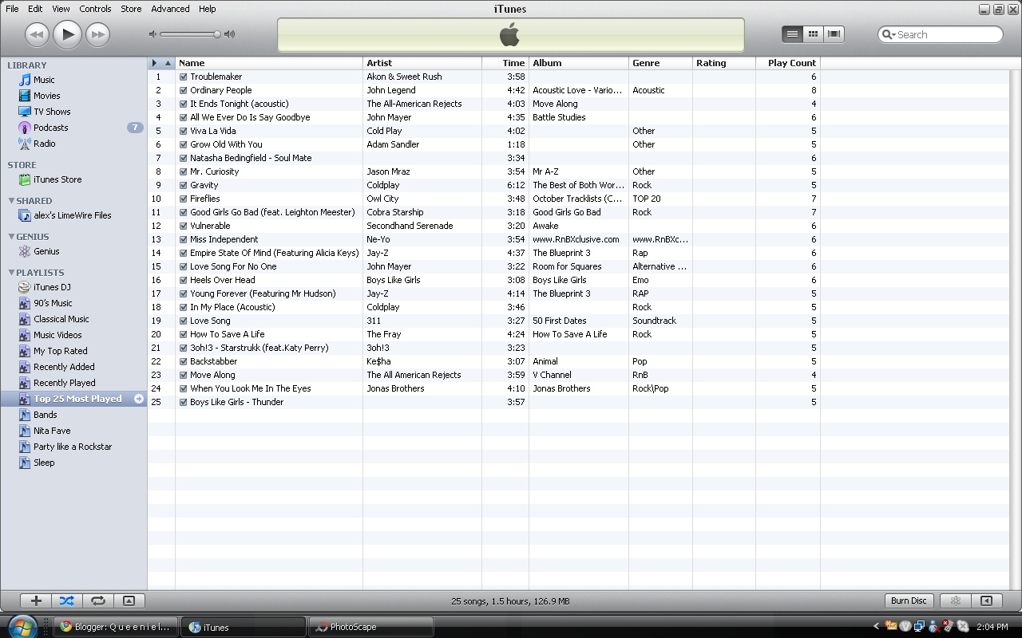
Task: Switch to Cover Flow view icon
Action: pyautogui.click(x=834, y=33)
